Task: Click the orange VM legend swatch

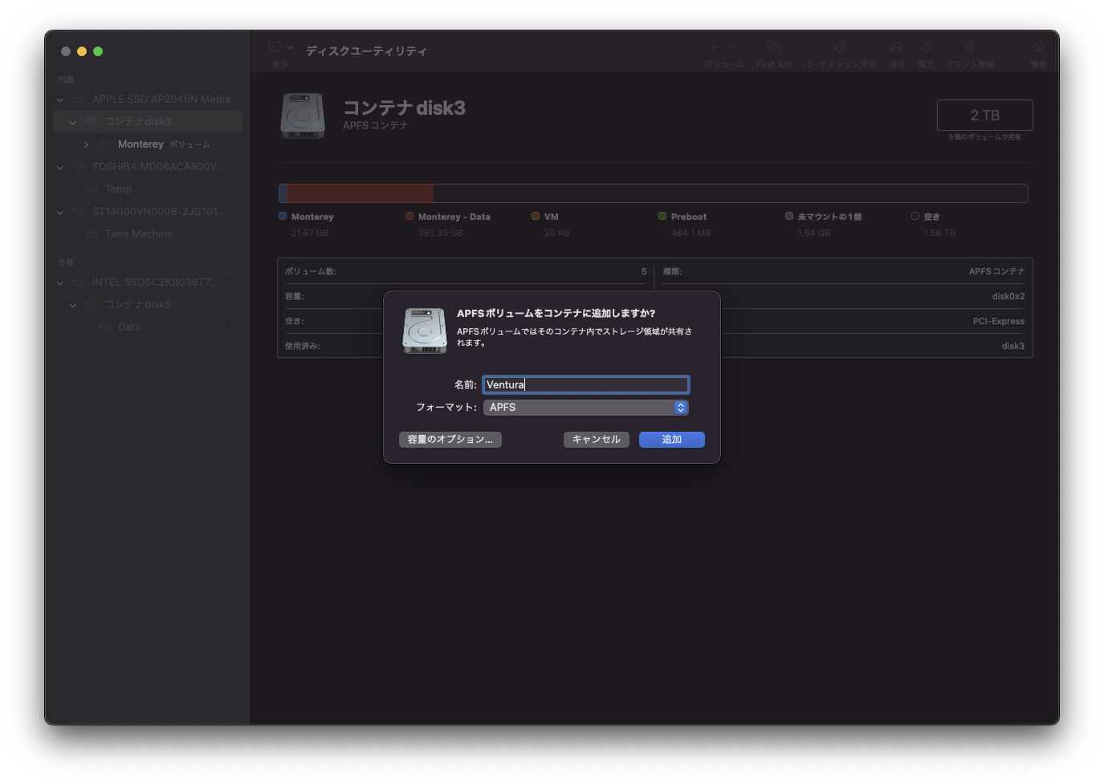Action: point(536,216)
